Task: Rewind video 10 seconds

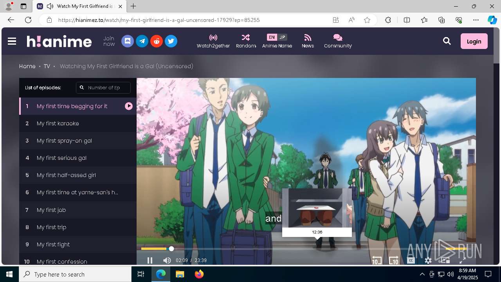Action: tap(377, 260)
